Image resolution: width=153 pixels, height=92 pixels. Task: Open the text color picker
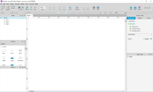48,13
